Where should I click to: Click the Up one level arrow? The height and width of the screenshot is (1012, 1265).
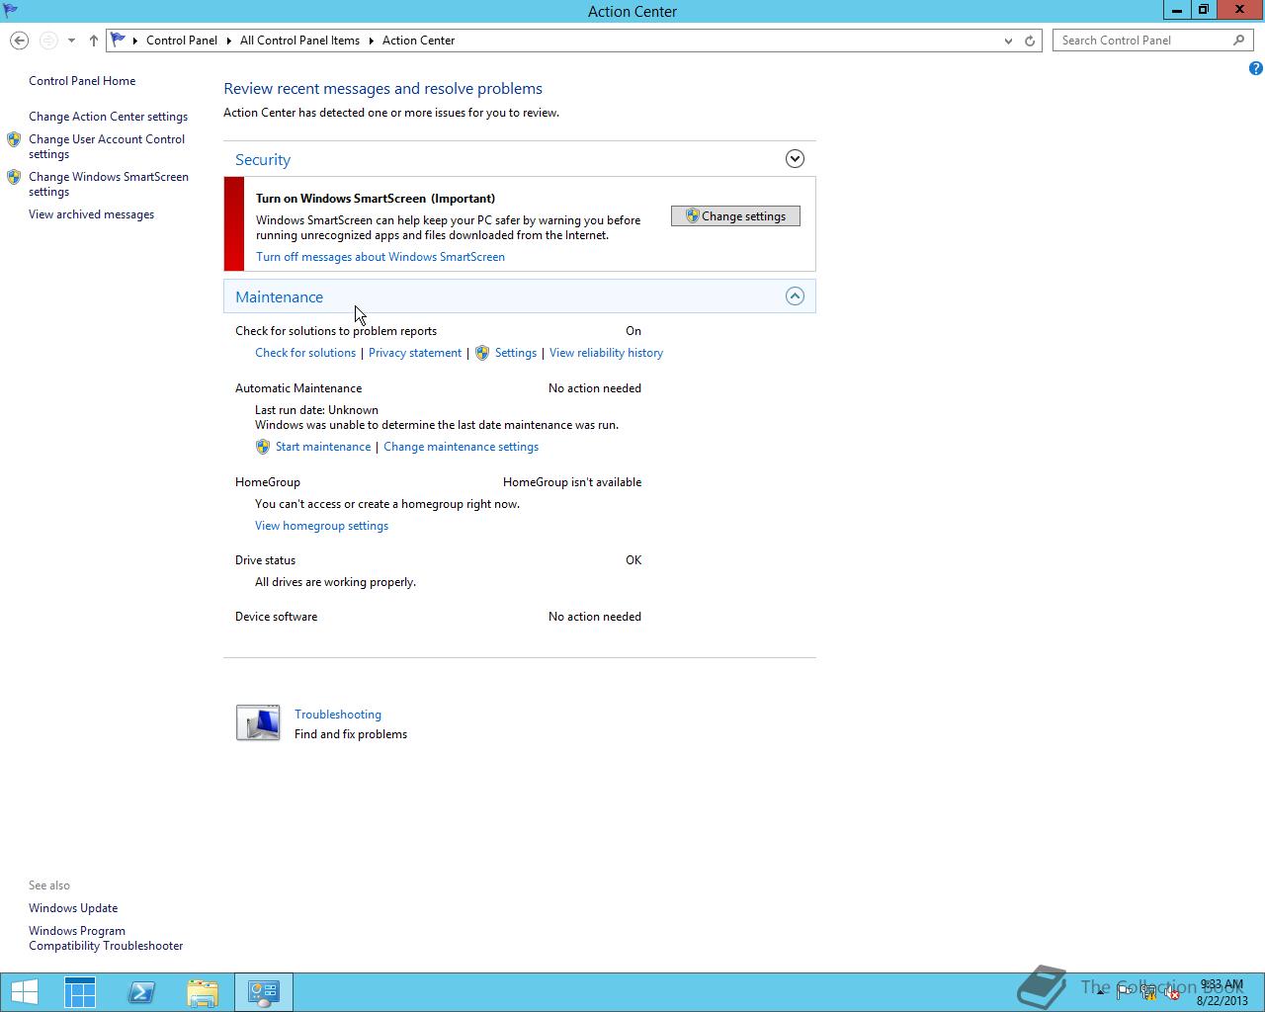click(x=94, y=41)
